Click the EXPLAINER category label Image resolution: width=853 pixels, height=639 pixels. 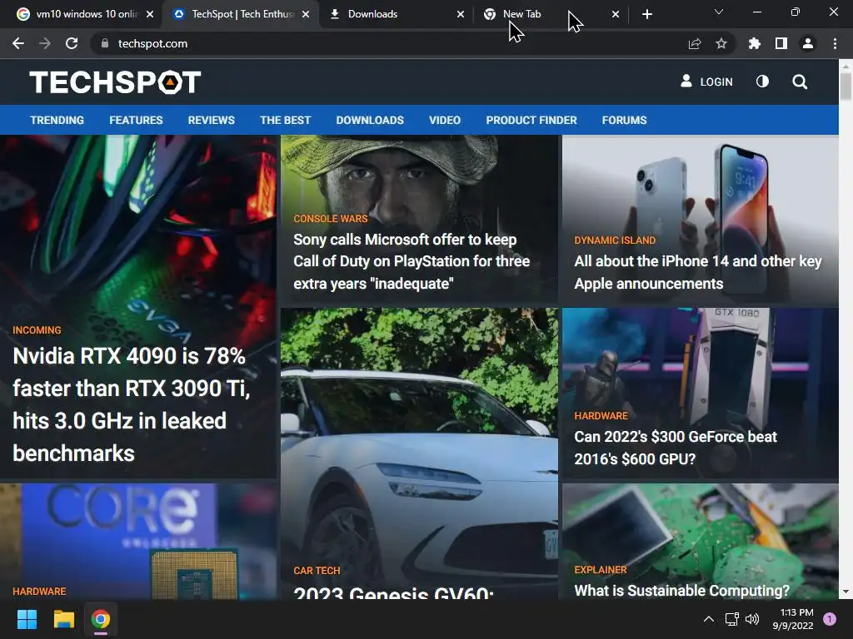(x=601, y=569)
